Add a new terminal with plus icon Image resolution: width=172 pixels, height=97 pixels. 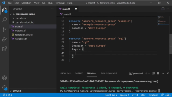point(146,73)
